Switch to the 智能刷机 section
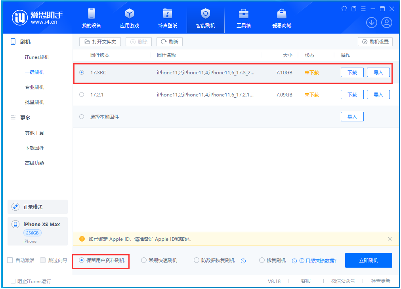This screenshot has height=289, width=401. [205, 17]
